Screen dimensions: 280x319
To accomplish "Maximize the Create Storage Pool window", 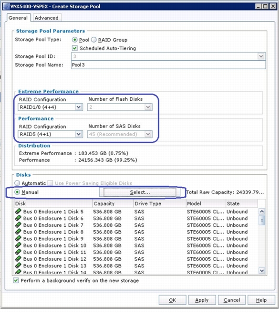I will pyautogui.click(x=265, y=6).
